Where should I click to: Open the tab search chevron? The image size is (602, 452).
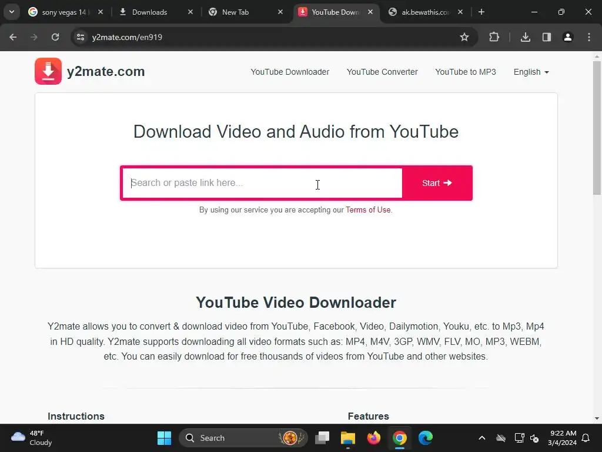pos(12,12)
